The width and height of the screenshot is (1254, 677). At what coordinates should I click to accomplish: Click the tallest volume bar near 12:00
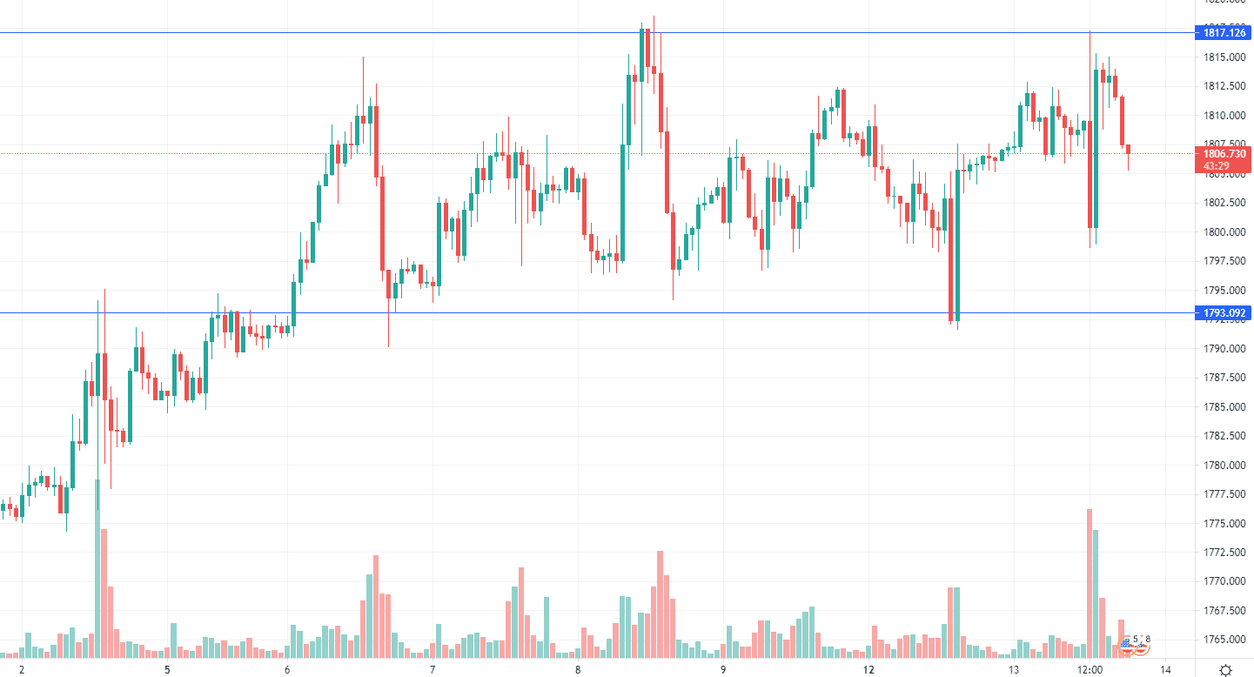[1090, 583]
